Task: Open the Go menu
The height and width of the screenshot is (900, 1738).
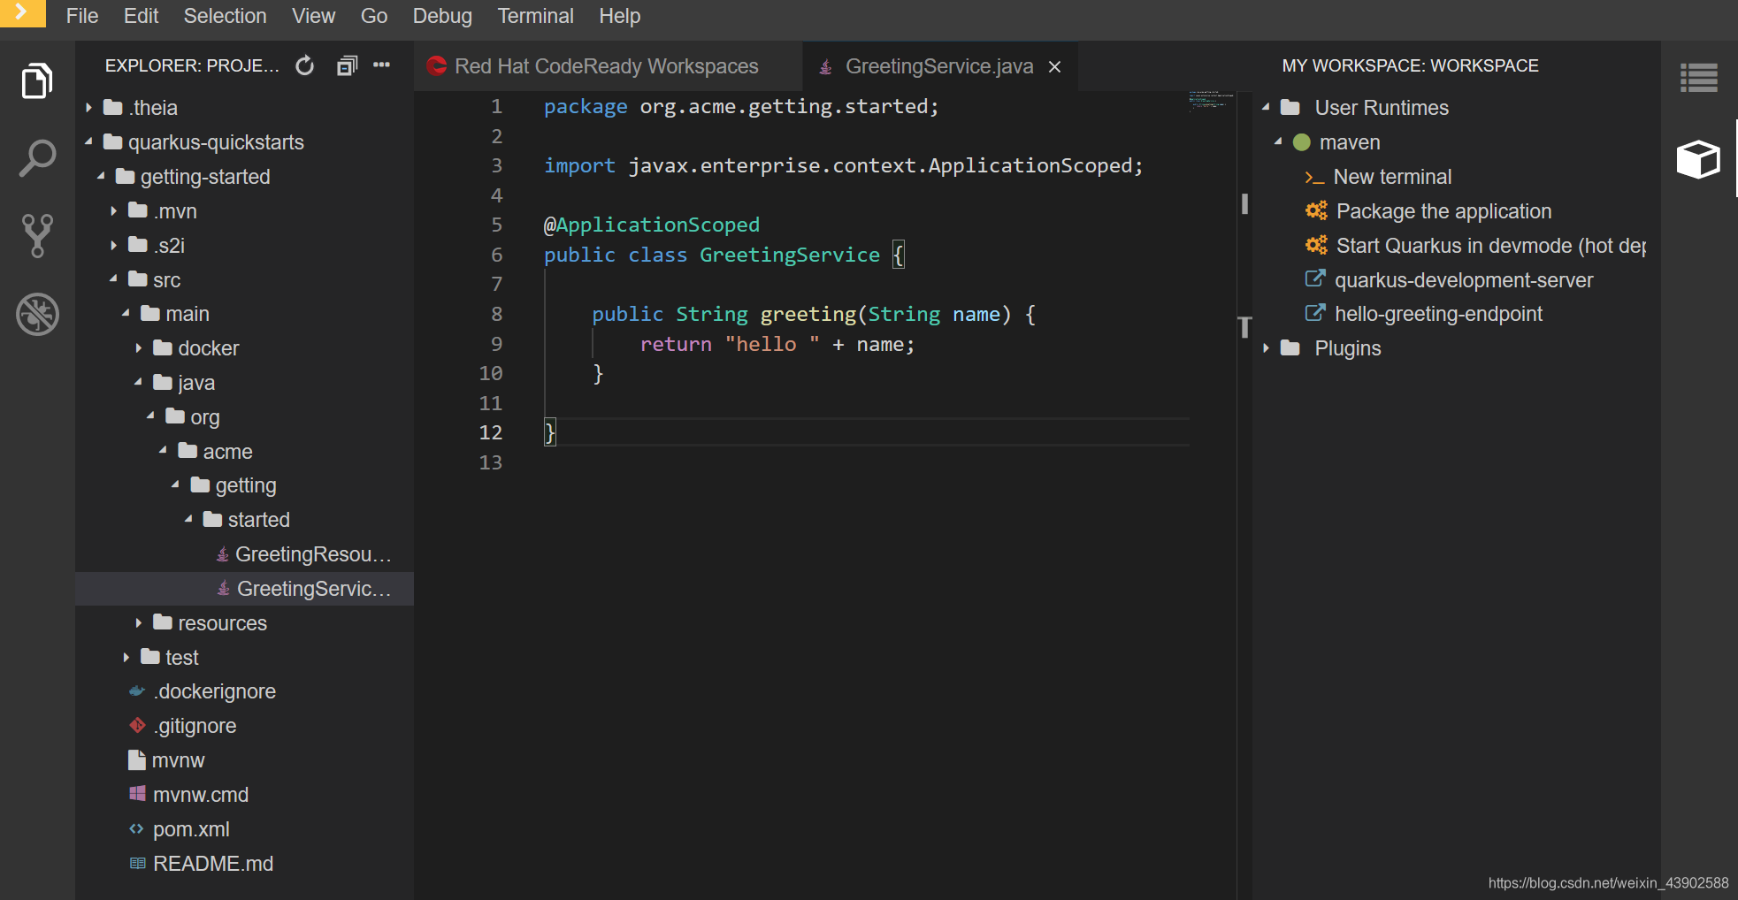Action: pyautogui.click(x=374, y=16)
